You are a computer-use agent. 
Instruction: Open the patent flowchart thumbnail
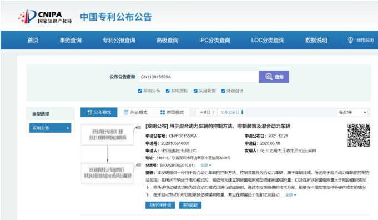[x=111, y=154]
